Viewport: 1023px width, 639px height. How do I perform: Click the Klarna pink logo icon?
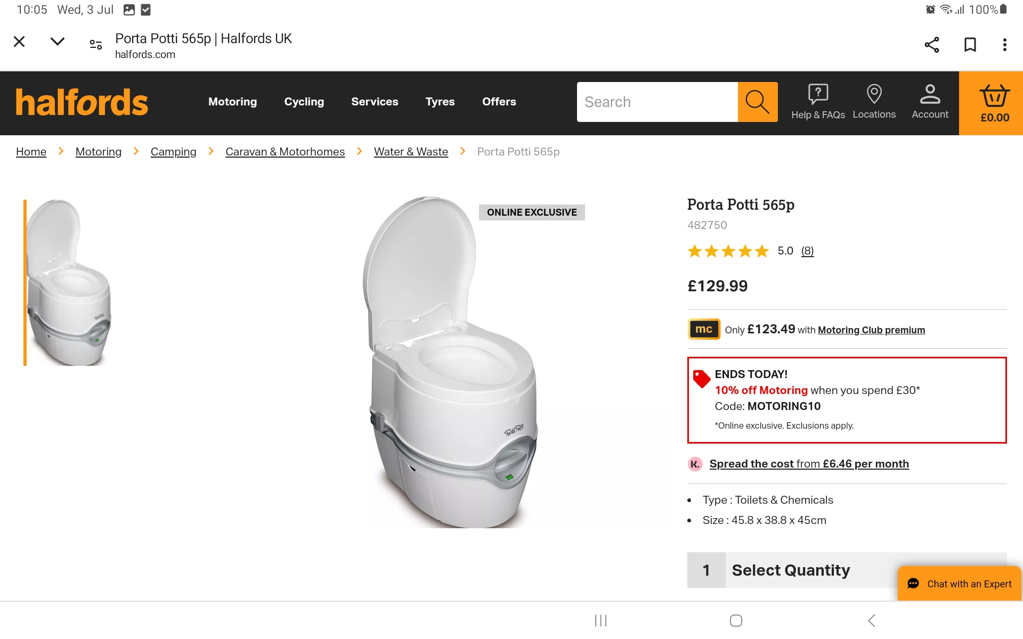pos(695,464)
